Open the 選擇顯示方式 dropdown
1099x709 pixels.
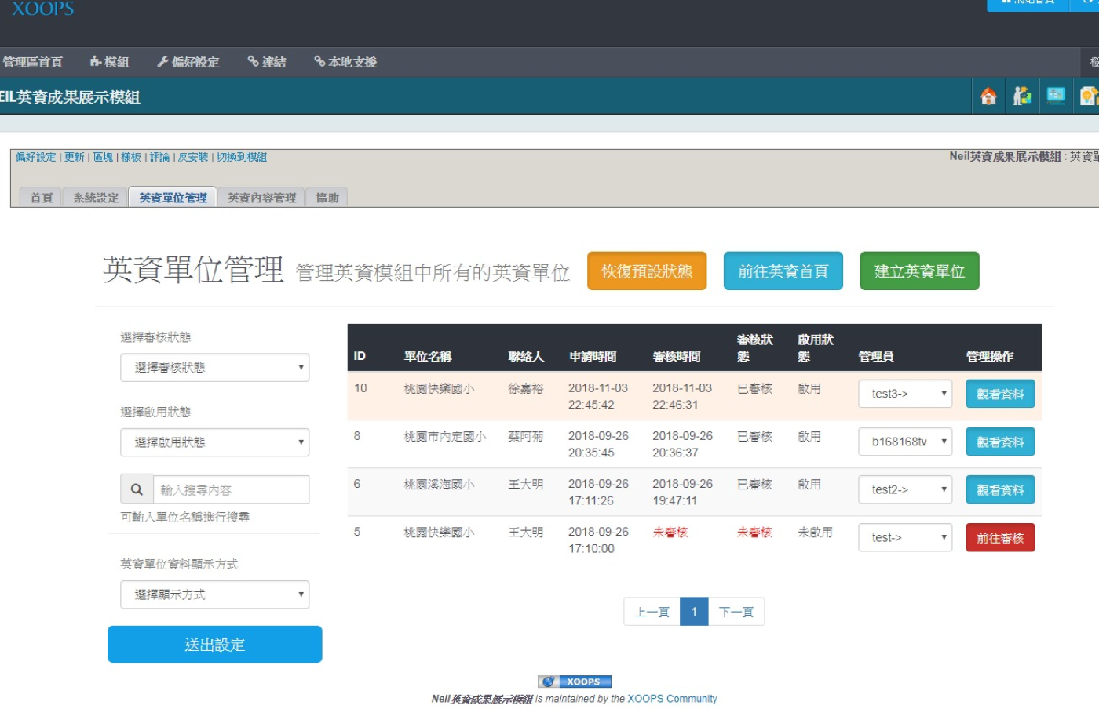tap(214, 594)
